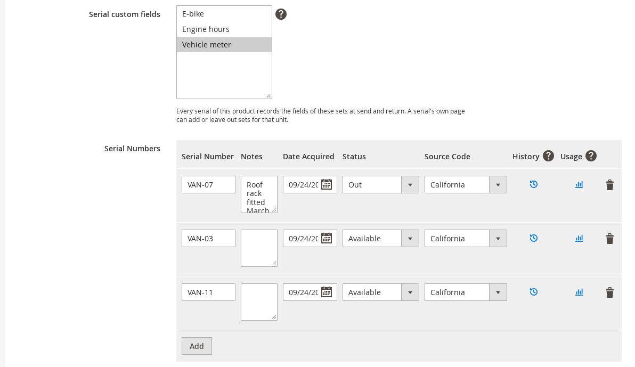
Task: Open Source Code dropdown for VAN-11
Action: pos(466,292)
